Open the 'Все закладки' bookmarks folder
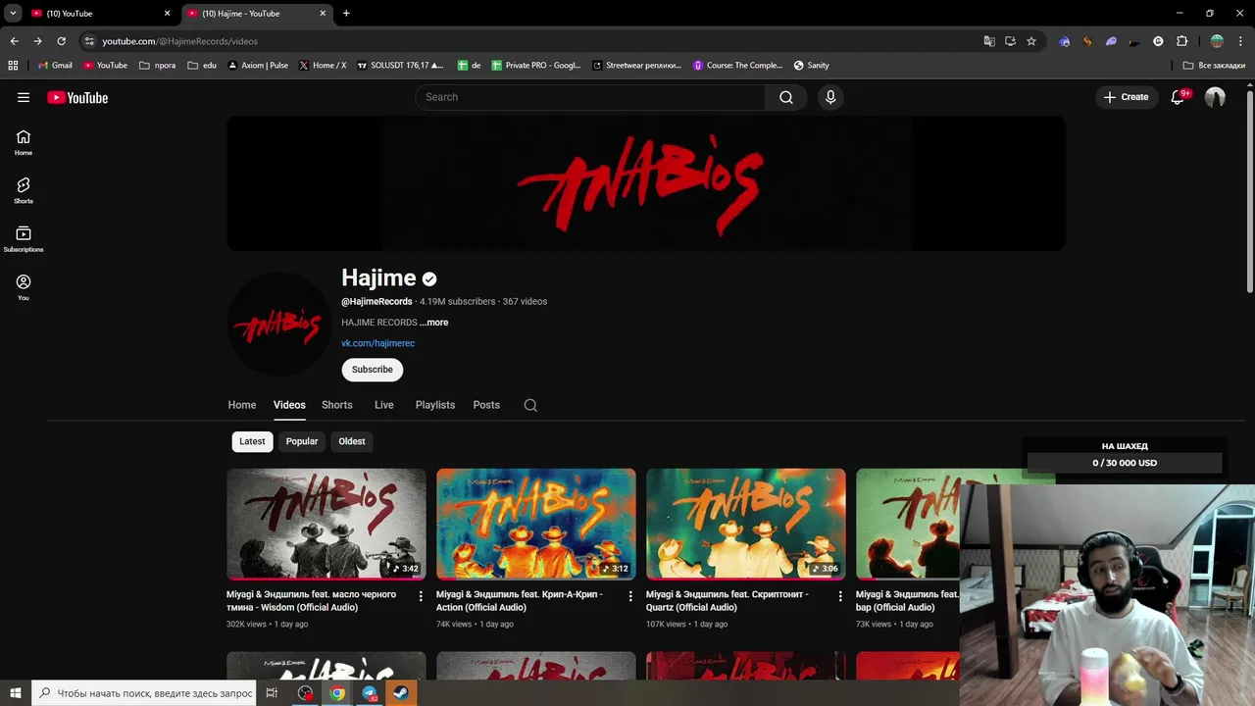 click(1214, 66)
